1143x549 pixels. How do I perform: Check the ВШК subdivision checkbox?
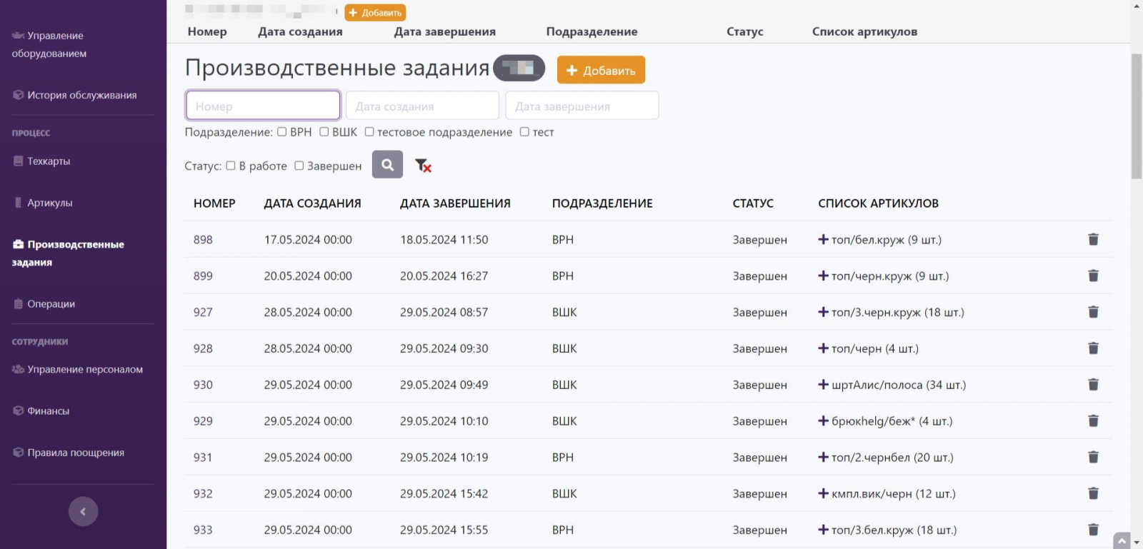pos(324,131)
